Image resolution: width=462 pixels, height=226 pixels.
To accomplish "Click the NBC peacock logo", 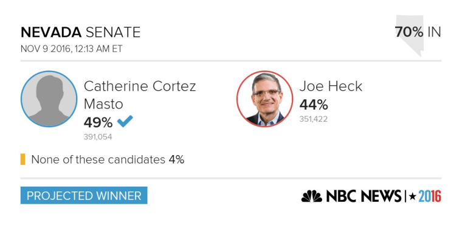I will (x=311, y=196).
